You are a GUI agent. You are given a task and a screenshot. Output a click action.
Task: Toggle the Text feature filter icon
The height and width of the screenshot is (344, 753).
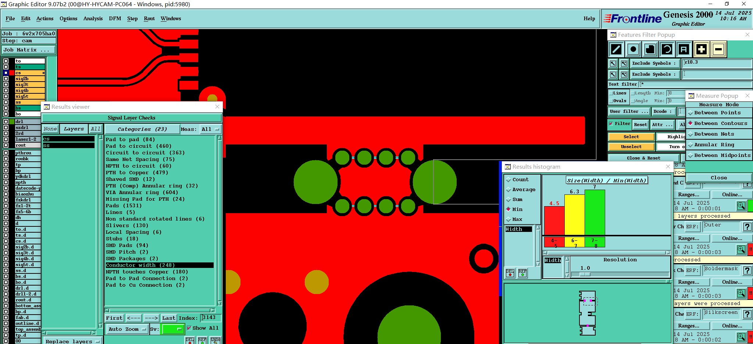684,49
